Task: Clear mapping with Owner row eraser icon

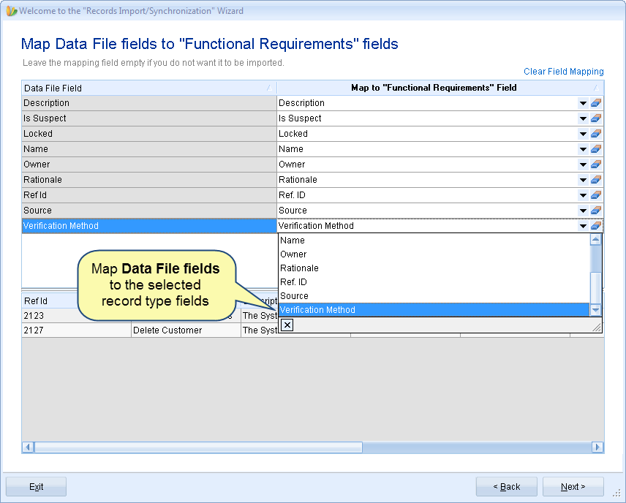Action: 596,164
